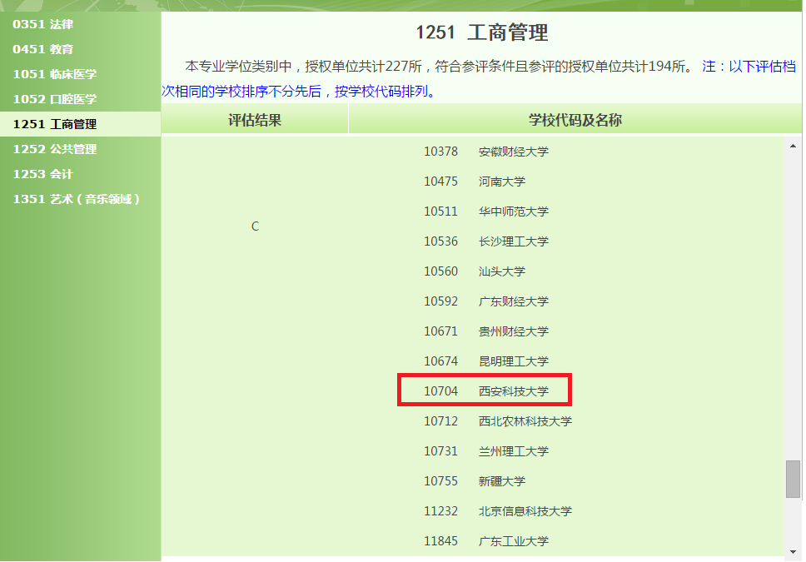Open the 0351 法律 category
This screenshot has height=562, width=806.
click(x=43, y=24)
